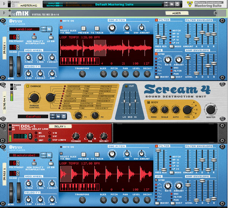Expand the Mastering Suite combinator fold arrow
Viewport: 228px width, 208px height.
pyautogui.click(x=4, y=4)
